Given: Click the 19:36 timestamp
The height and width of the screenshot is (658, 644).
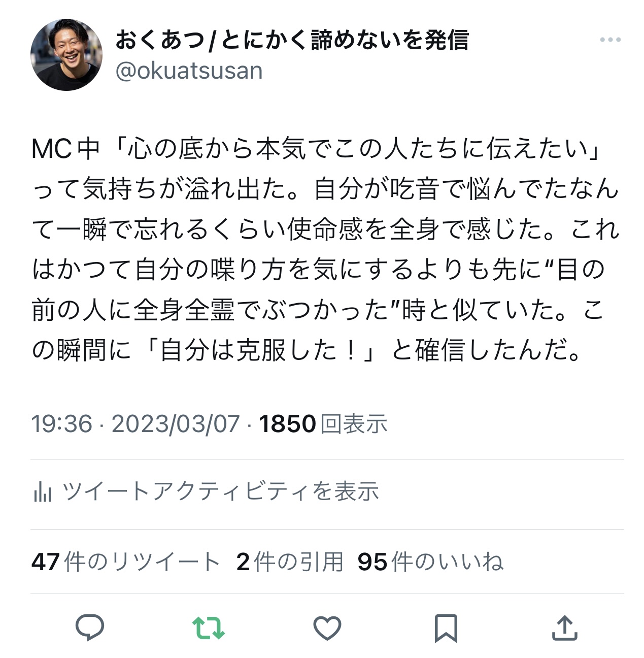Looking at the screenshot, I should coord(62,423).
